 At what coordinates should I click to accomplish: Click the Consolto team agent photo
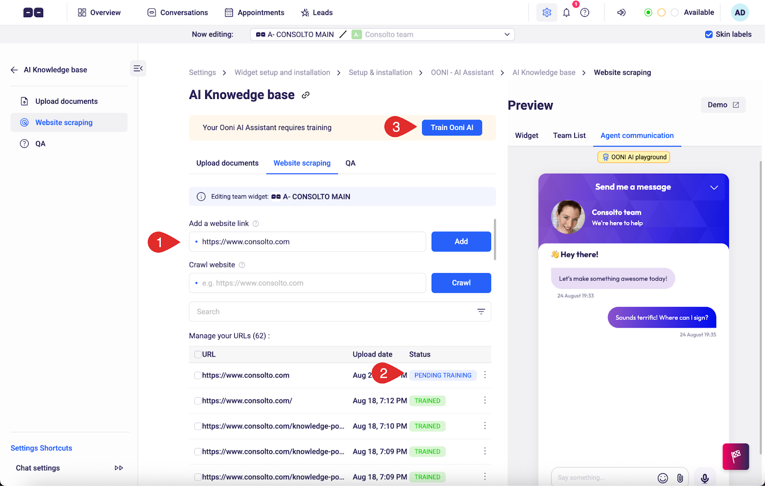[x=568, y=217]
